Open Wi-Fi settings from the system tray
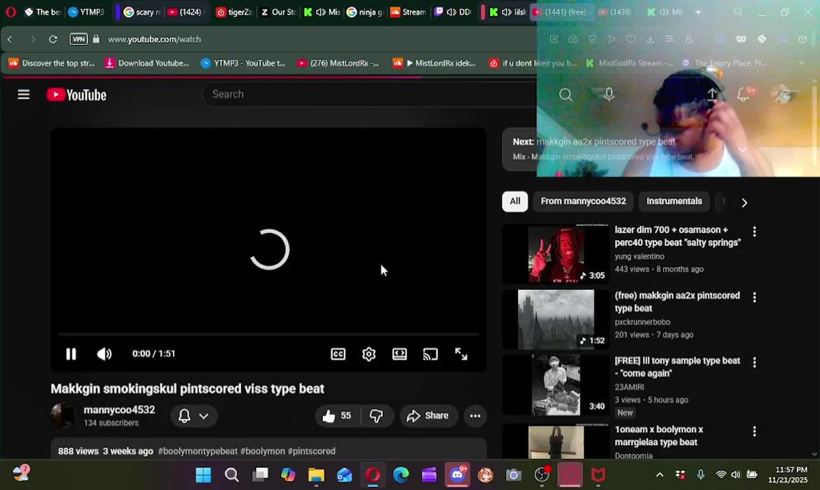This screenshot has height=490, width=820. [721, 475]
